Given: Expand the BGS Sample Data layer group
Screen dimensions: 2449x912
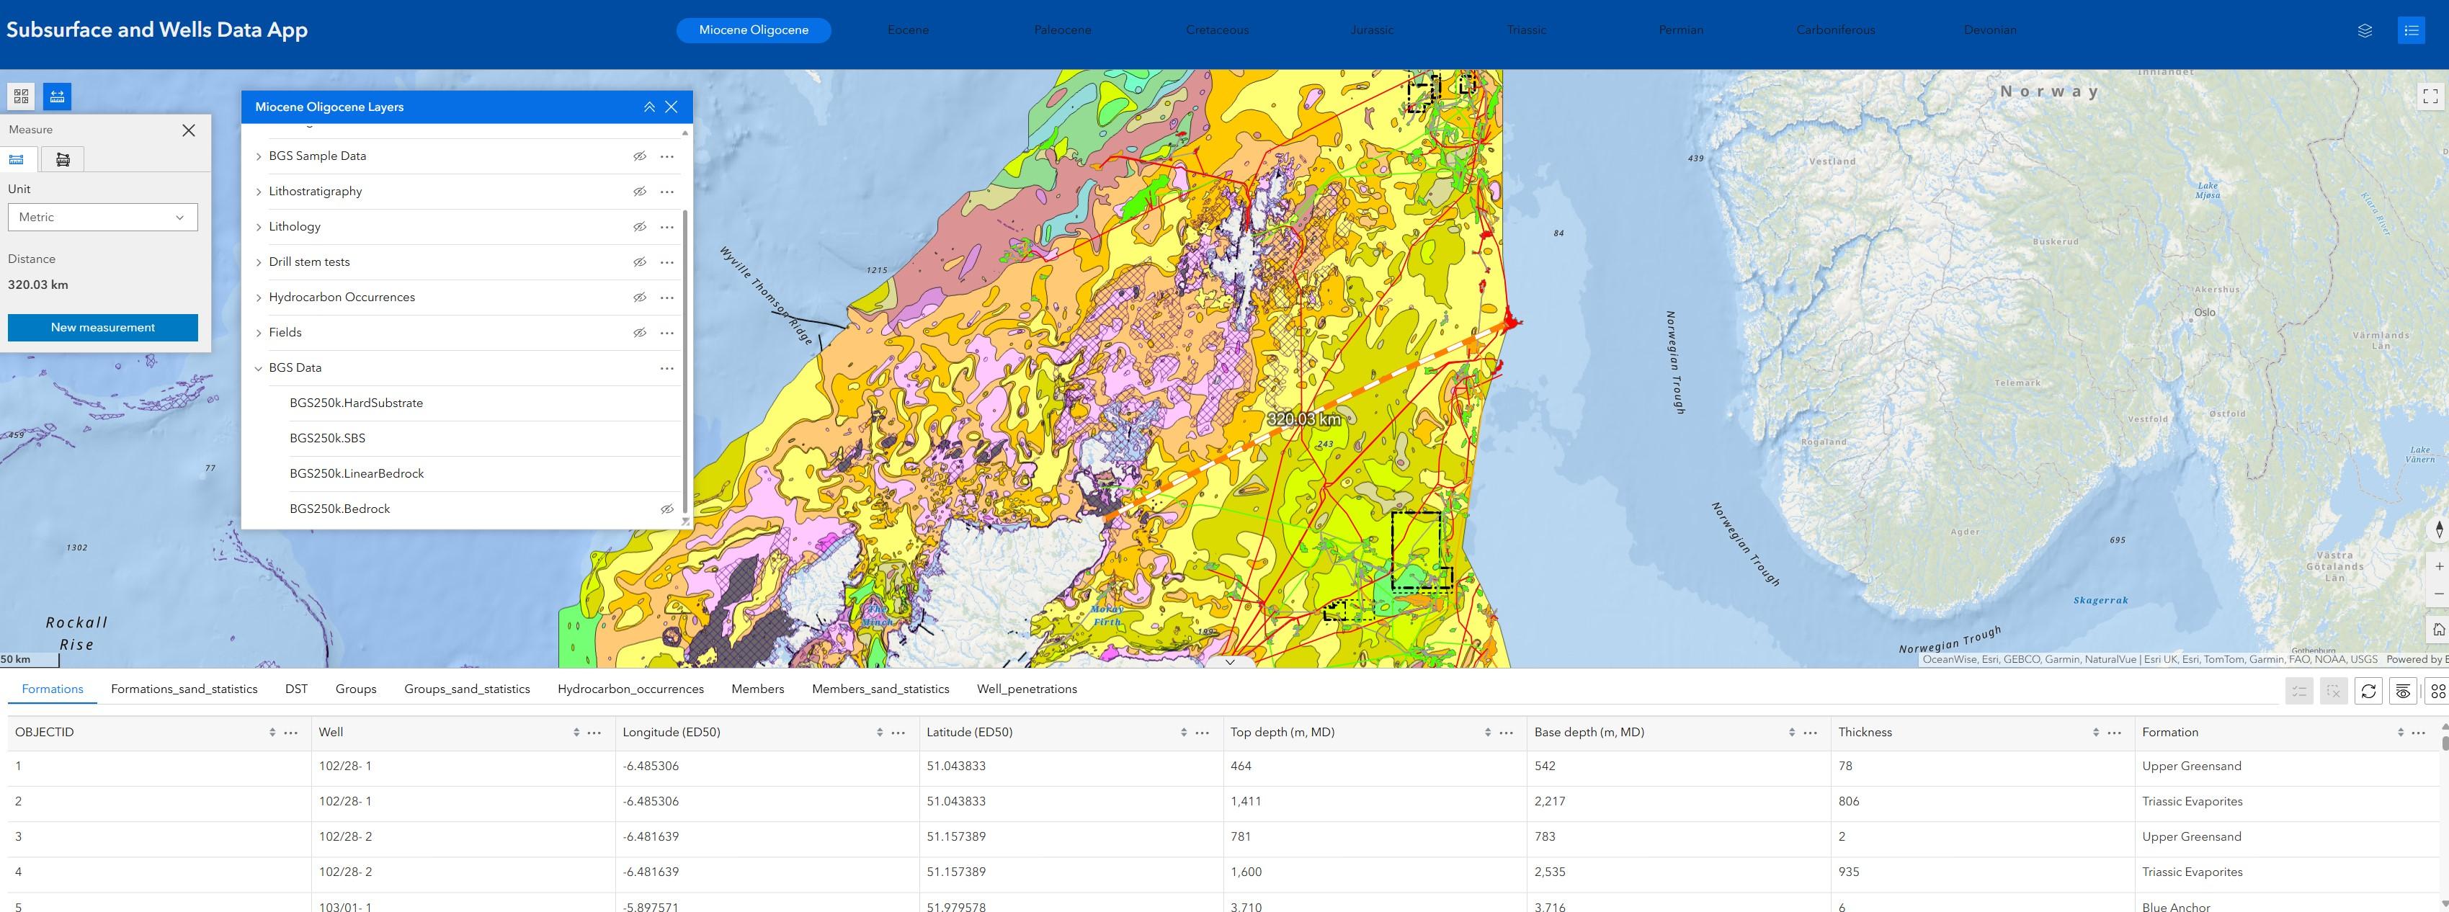Looking at the screenshot, I should [x=258, y=156].
